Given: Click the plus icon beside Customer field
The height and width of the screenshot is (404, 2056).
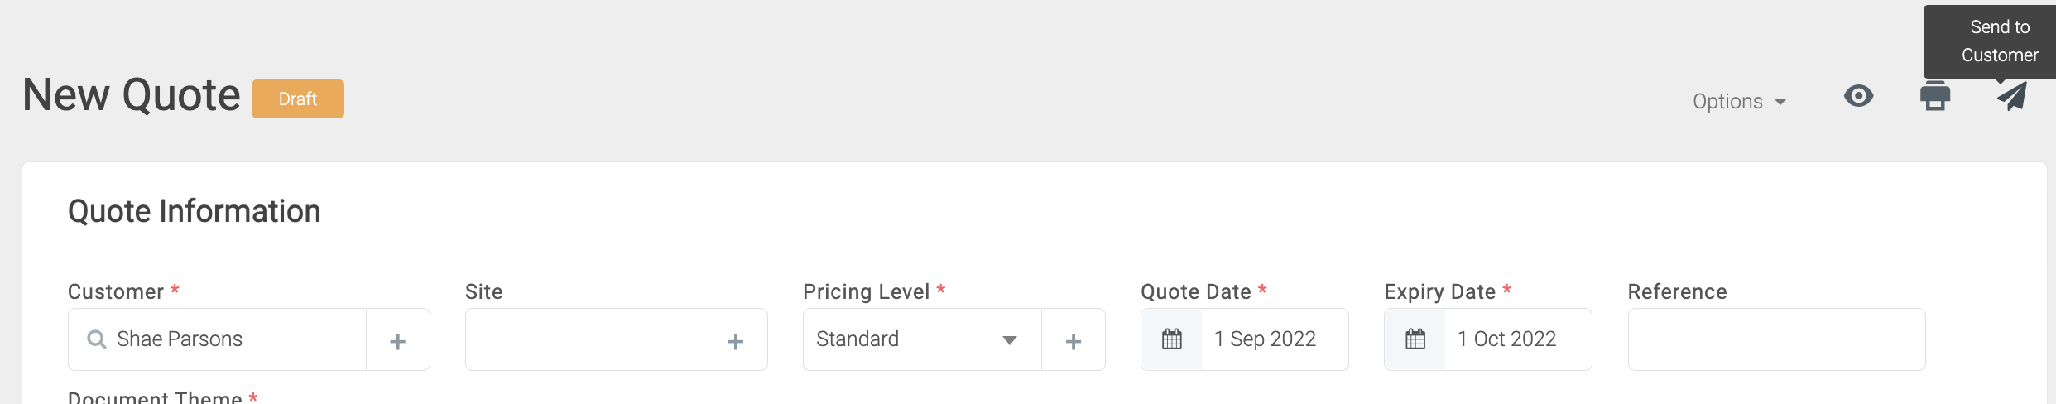Looking at the screenshot, I should coord(398,340).
